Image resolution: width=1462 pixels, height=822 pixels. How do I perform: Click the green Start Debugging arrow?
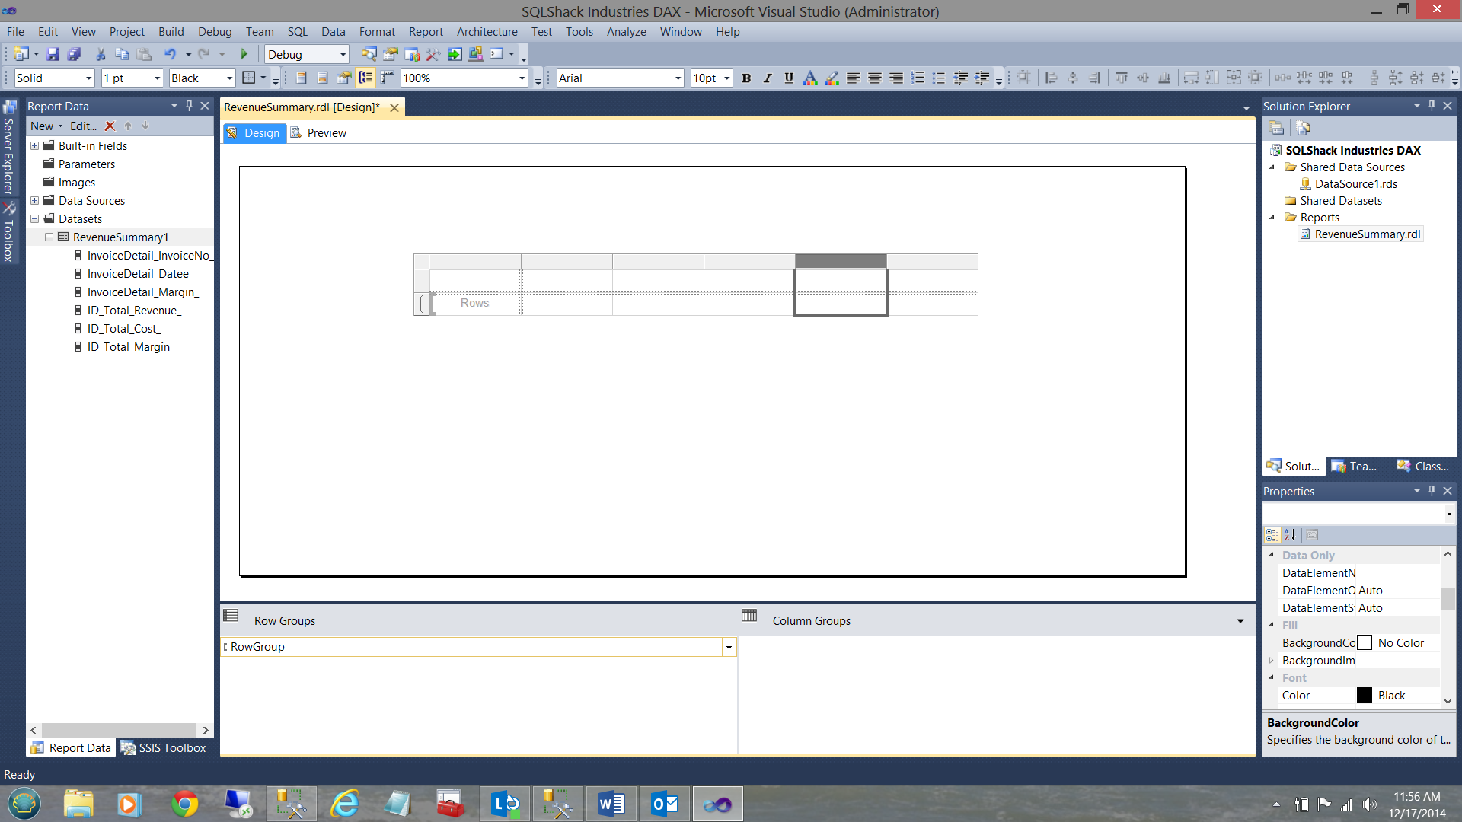pos(244,54)
